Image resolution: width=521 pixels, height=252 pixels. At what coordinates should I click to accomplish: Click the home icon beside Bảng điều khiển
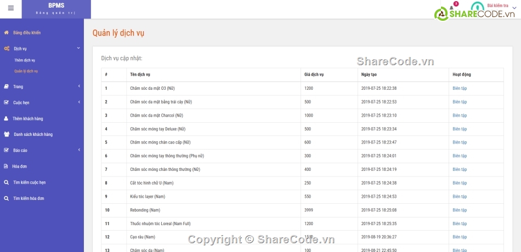[6, 32]
